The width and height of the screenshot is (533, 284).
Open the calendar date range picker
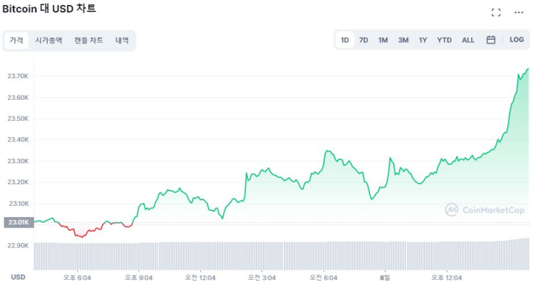point(491,40)
